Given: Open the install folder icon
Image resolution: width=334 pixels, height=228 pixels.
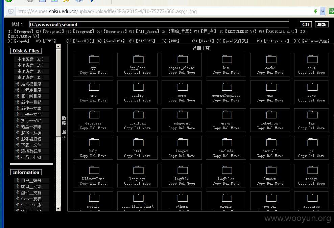Looking at the screenshot, I should click(x=271, y=142).
